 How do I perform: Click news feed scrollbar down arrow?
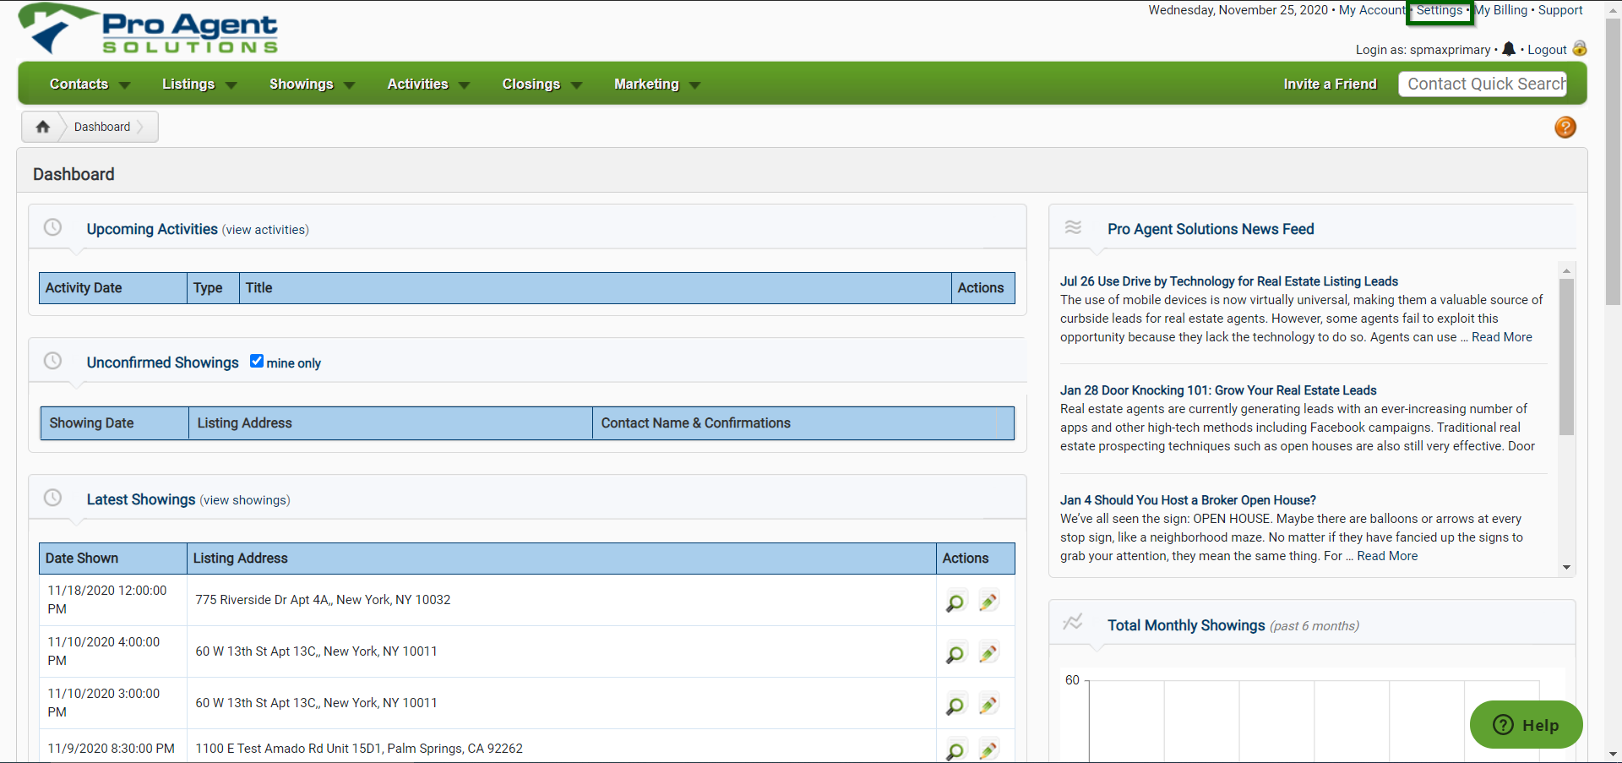click(1566, 568)
